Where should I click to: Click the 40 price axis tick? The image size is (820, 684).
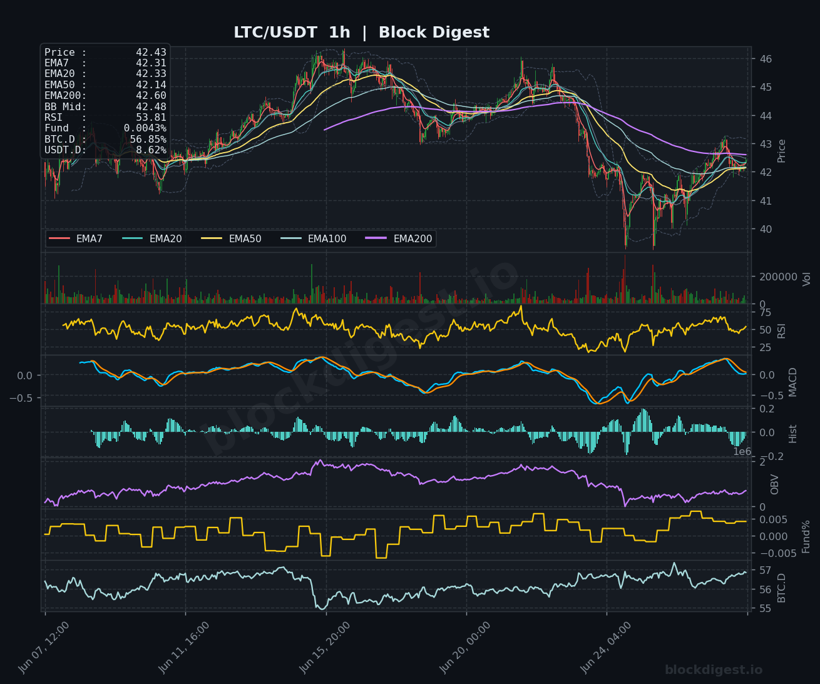coord(766,229)
